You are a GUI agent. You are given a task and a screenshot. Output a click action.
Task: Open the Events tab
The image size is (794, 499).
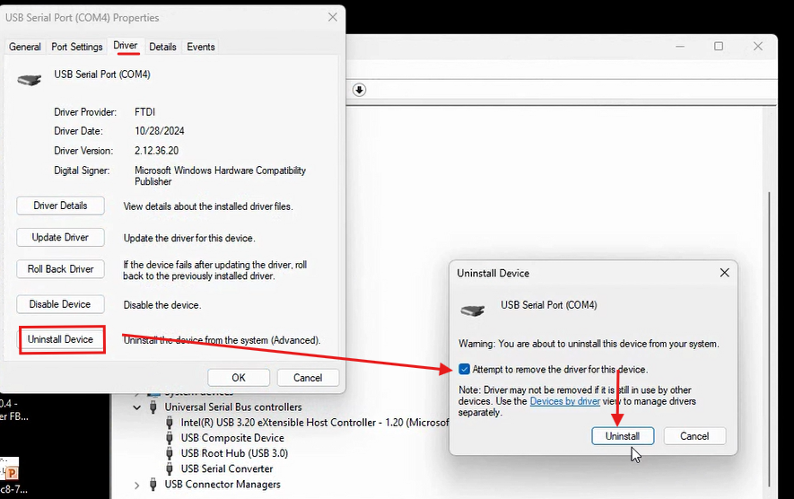[201, 47]
